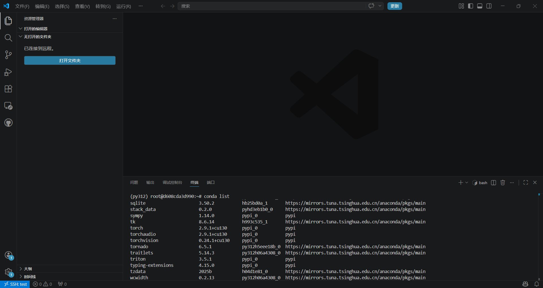
Task: Open the Extensions view
Action: tap(8, 89)
